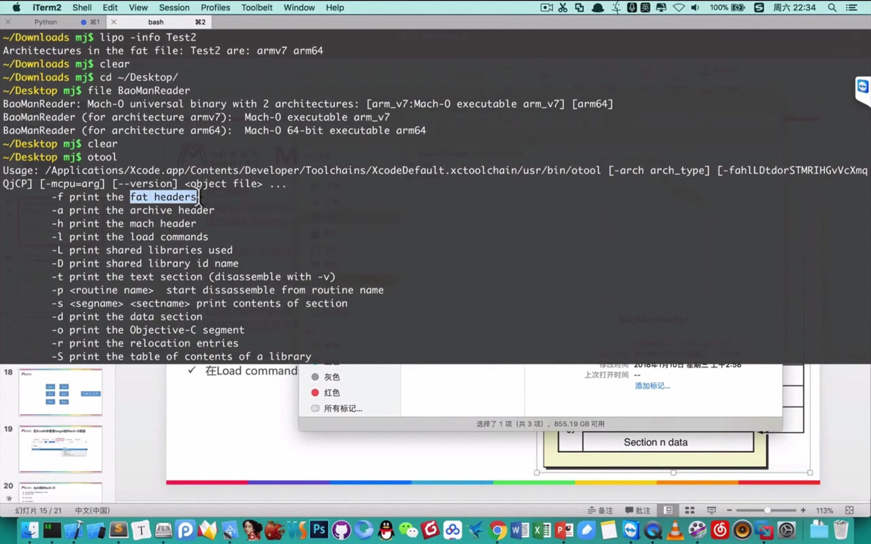Select slide 18 thumbnail in PowerPoint

click(x=61, y=391)
